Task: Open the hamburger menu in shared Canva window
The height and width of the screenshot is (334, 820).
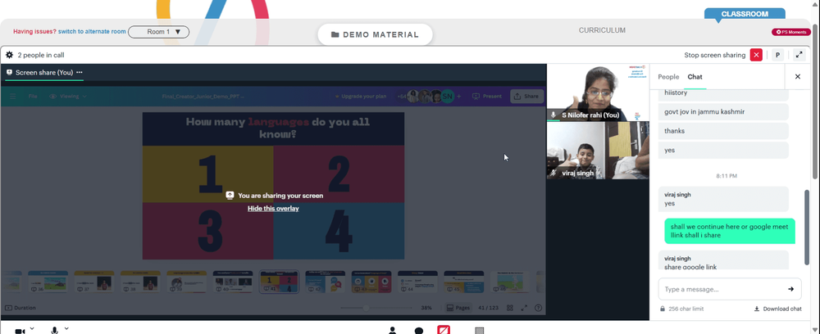Action: click(x=13, y=97)
